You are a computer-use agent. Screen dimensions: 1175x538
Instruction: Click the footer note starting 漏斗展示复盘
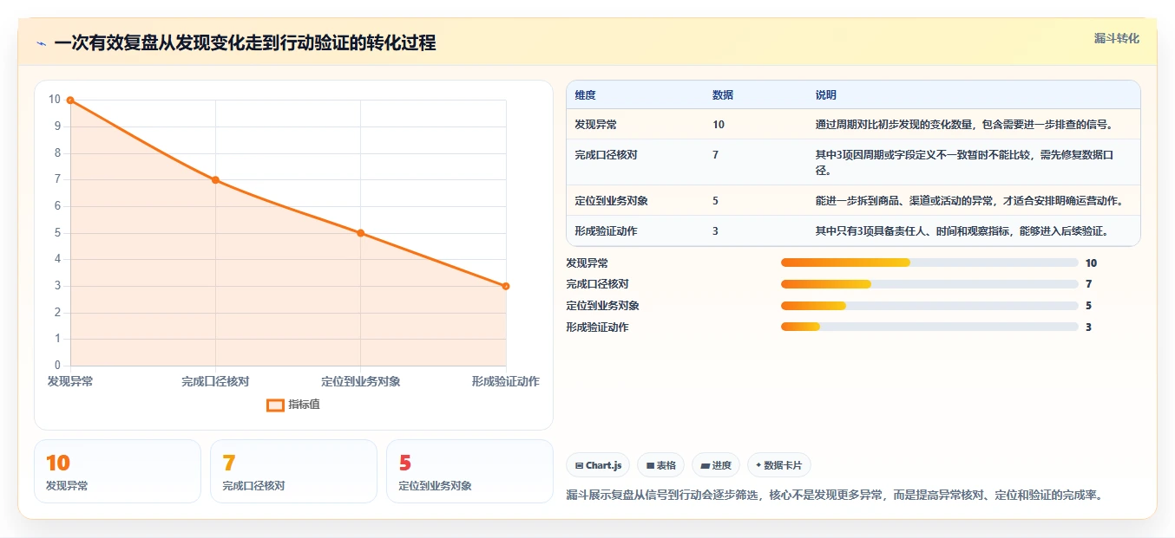click(x=834, y=495)
